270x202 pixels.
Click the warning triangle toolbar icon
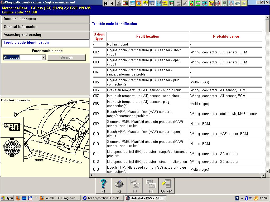119,3
